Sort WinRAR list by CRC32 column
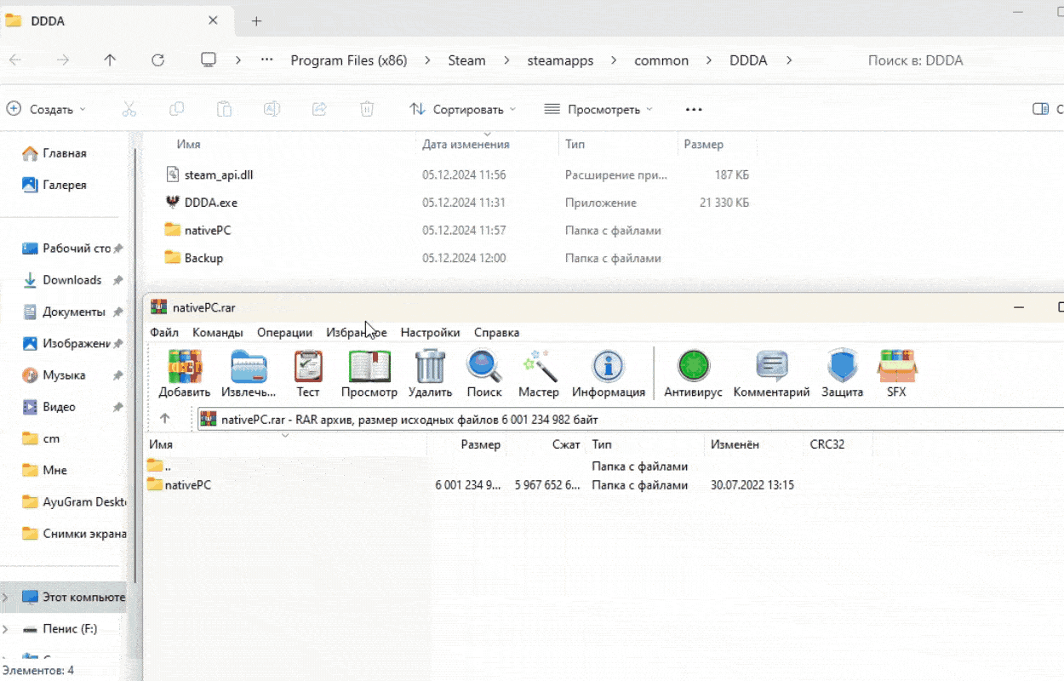This screenshot has height=681, width=1064. tap(827, 444)
